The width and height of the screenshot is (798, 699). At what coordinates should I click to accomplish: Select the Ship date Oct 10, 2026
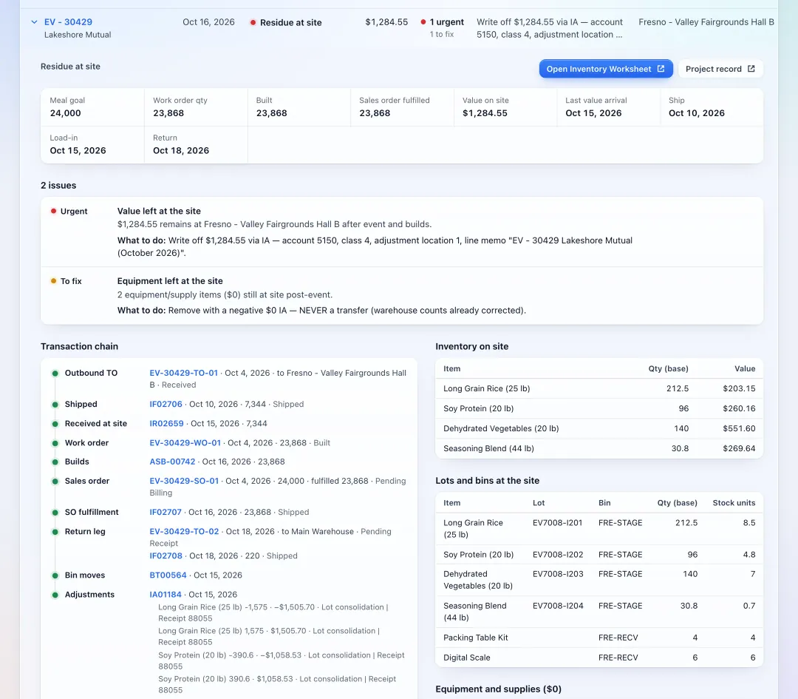(697, 113)
